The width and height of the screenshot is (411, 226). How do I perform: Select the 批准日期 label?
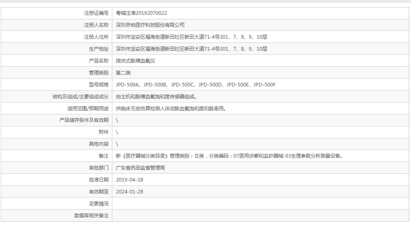pos(99,180)
